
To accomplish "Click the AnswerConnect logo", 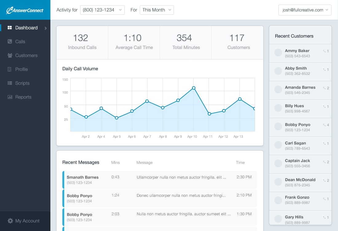I will [x=25, y=10].
